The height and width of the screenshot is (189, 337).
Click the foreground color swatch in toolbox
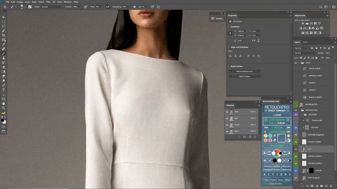click(2, 121)
